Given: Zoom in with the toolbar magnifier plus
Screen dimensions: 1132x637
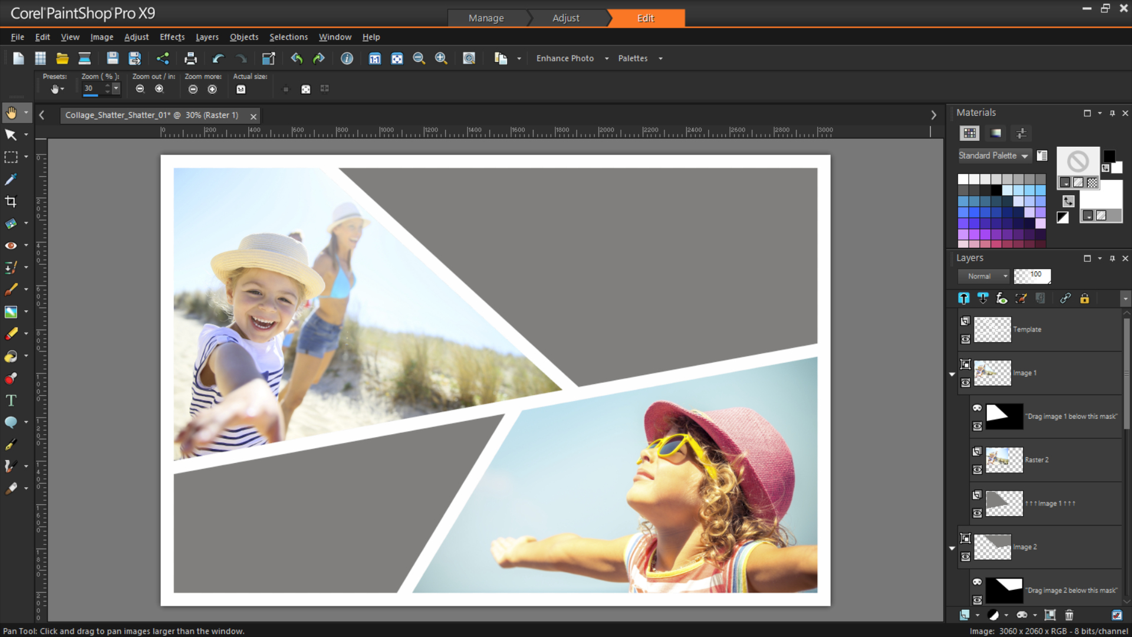Looking at the screenshot, I should coord(441,58).
